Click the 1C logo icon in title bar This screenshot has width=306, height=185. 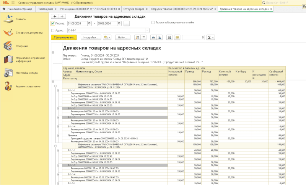point(6,3)
